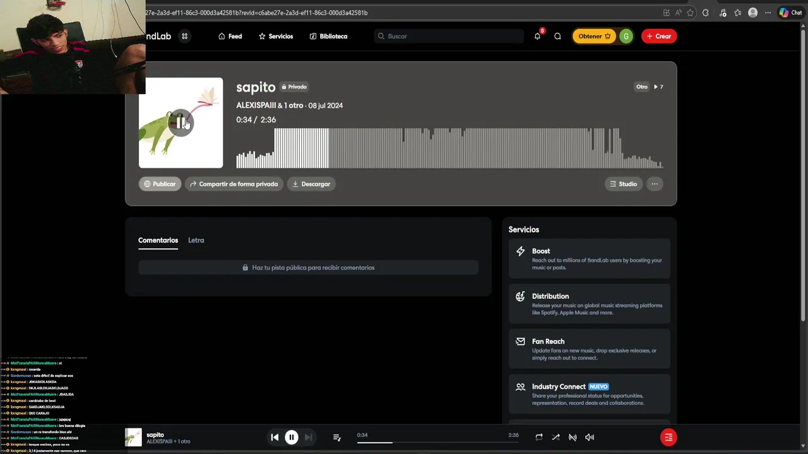Add page to browser favorites star
This screenshot has width=808, height=454.
691,13
